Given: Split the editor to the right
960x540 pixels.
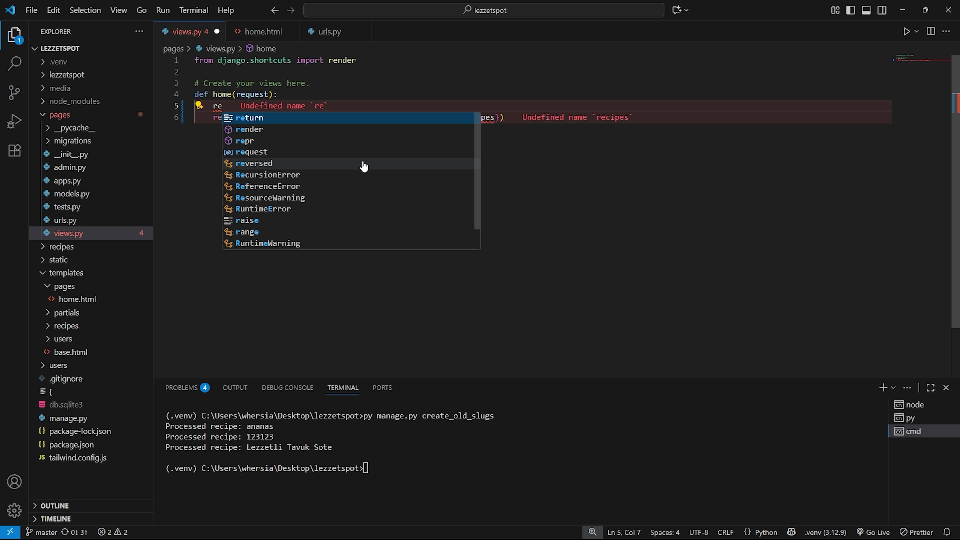Looking at the screenshot, I should [x=930, y=32].
